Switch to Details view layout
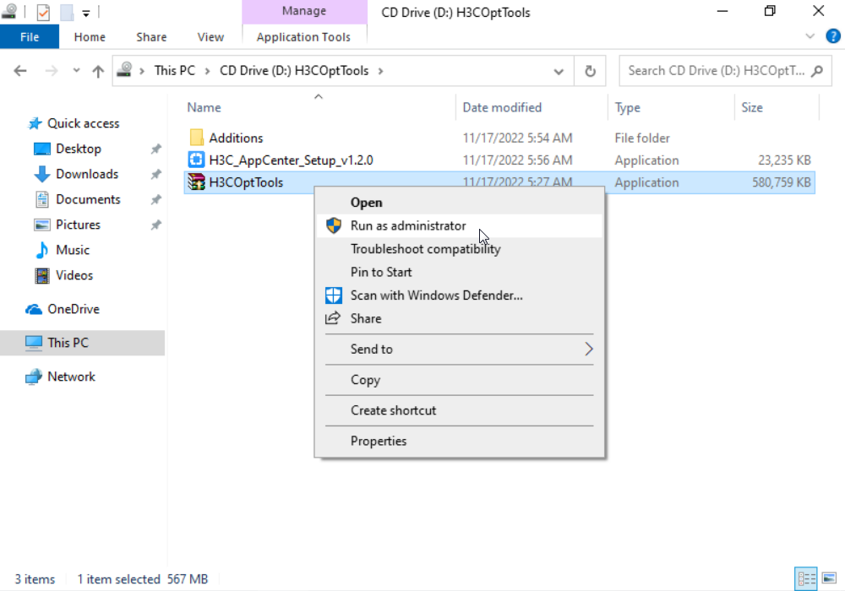 click(x=806, y=579)
